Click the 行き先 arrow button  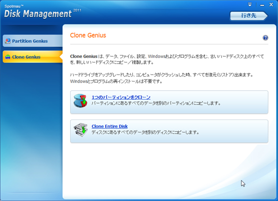click(249, 15)
